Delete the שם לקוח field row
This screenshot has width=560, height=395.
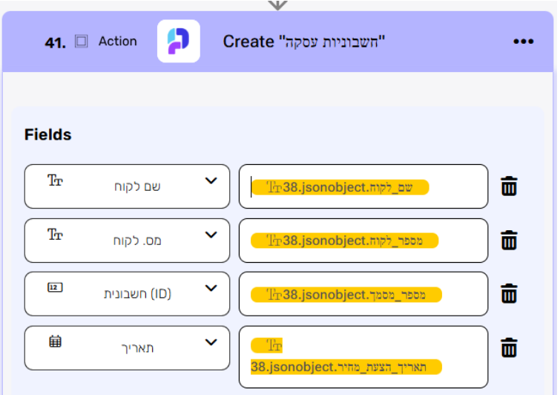pyautogui.click(x=509, y=186)
